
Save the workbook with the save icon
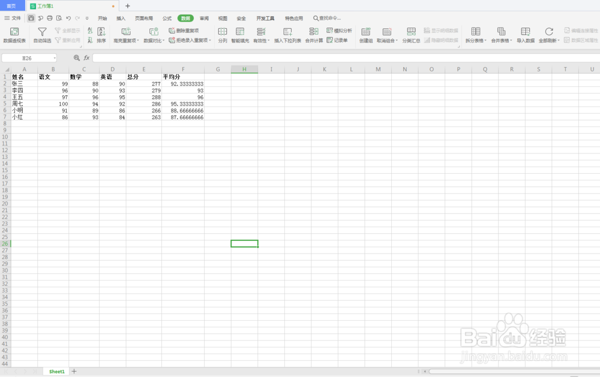point(31,18)
